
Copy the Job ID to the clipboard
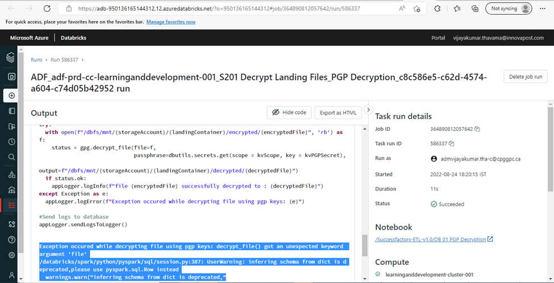pos(477,129)
